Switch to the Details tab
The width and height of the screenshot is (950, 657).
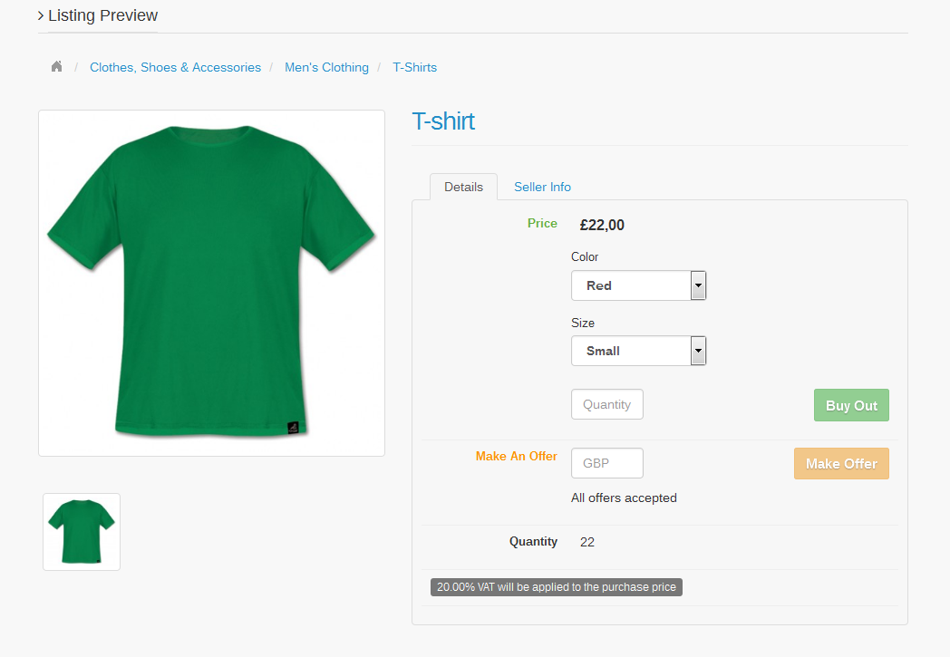(463, 187)
